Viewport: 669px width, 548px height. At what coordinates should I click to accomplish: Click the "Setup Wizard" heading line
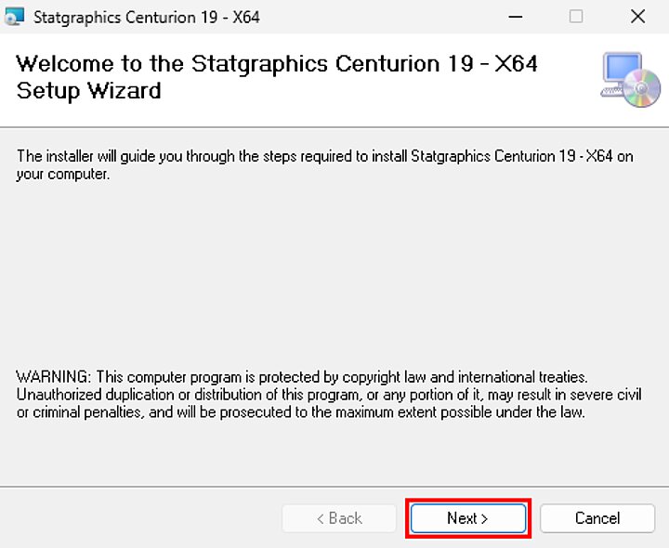[x=89, y=91]
